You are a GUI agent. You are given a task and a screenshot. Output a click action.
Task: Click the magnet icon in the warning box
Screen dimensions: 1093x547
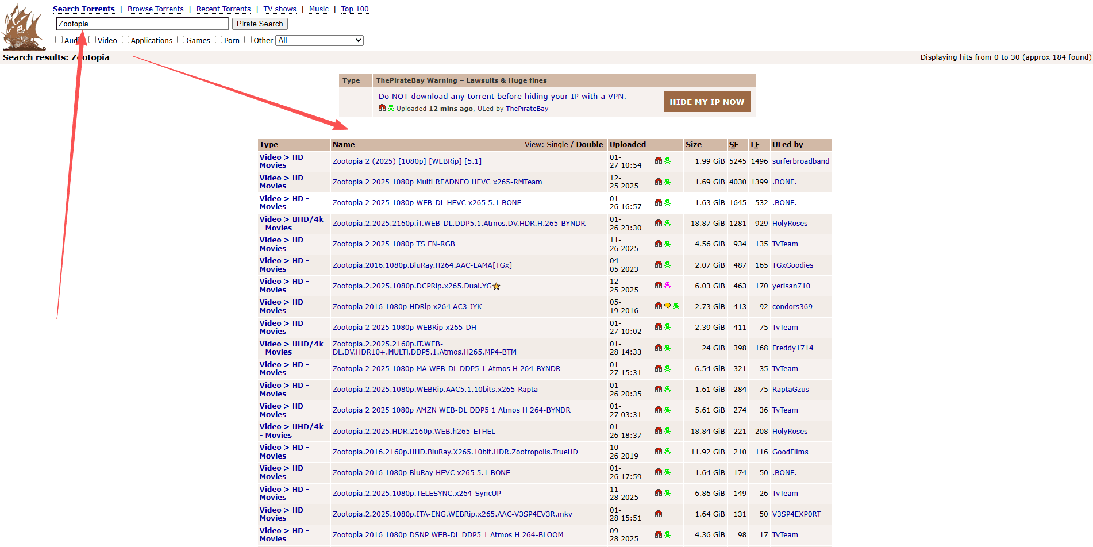(382, 108)
